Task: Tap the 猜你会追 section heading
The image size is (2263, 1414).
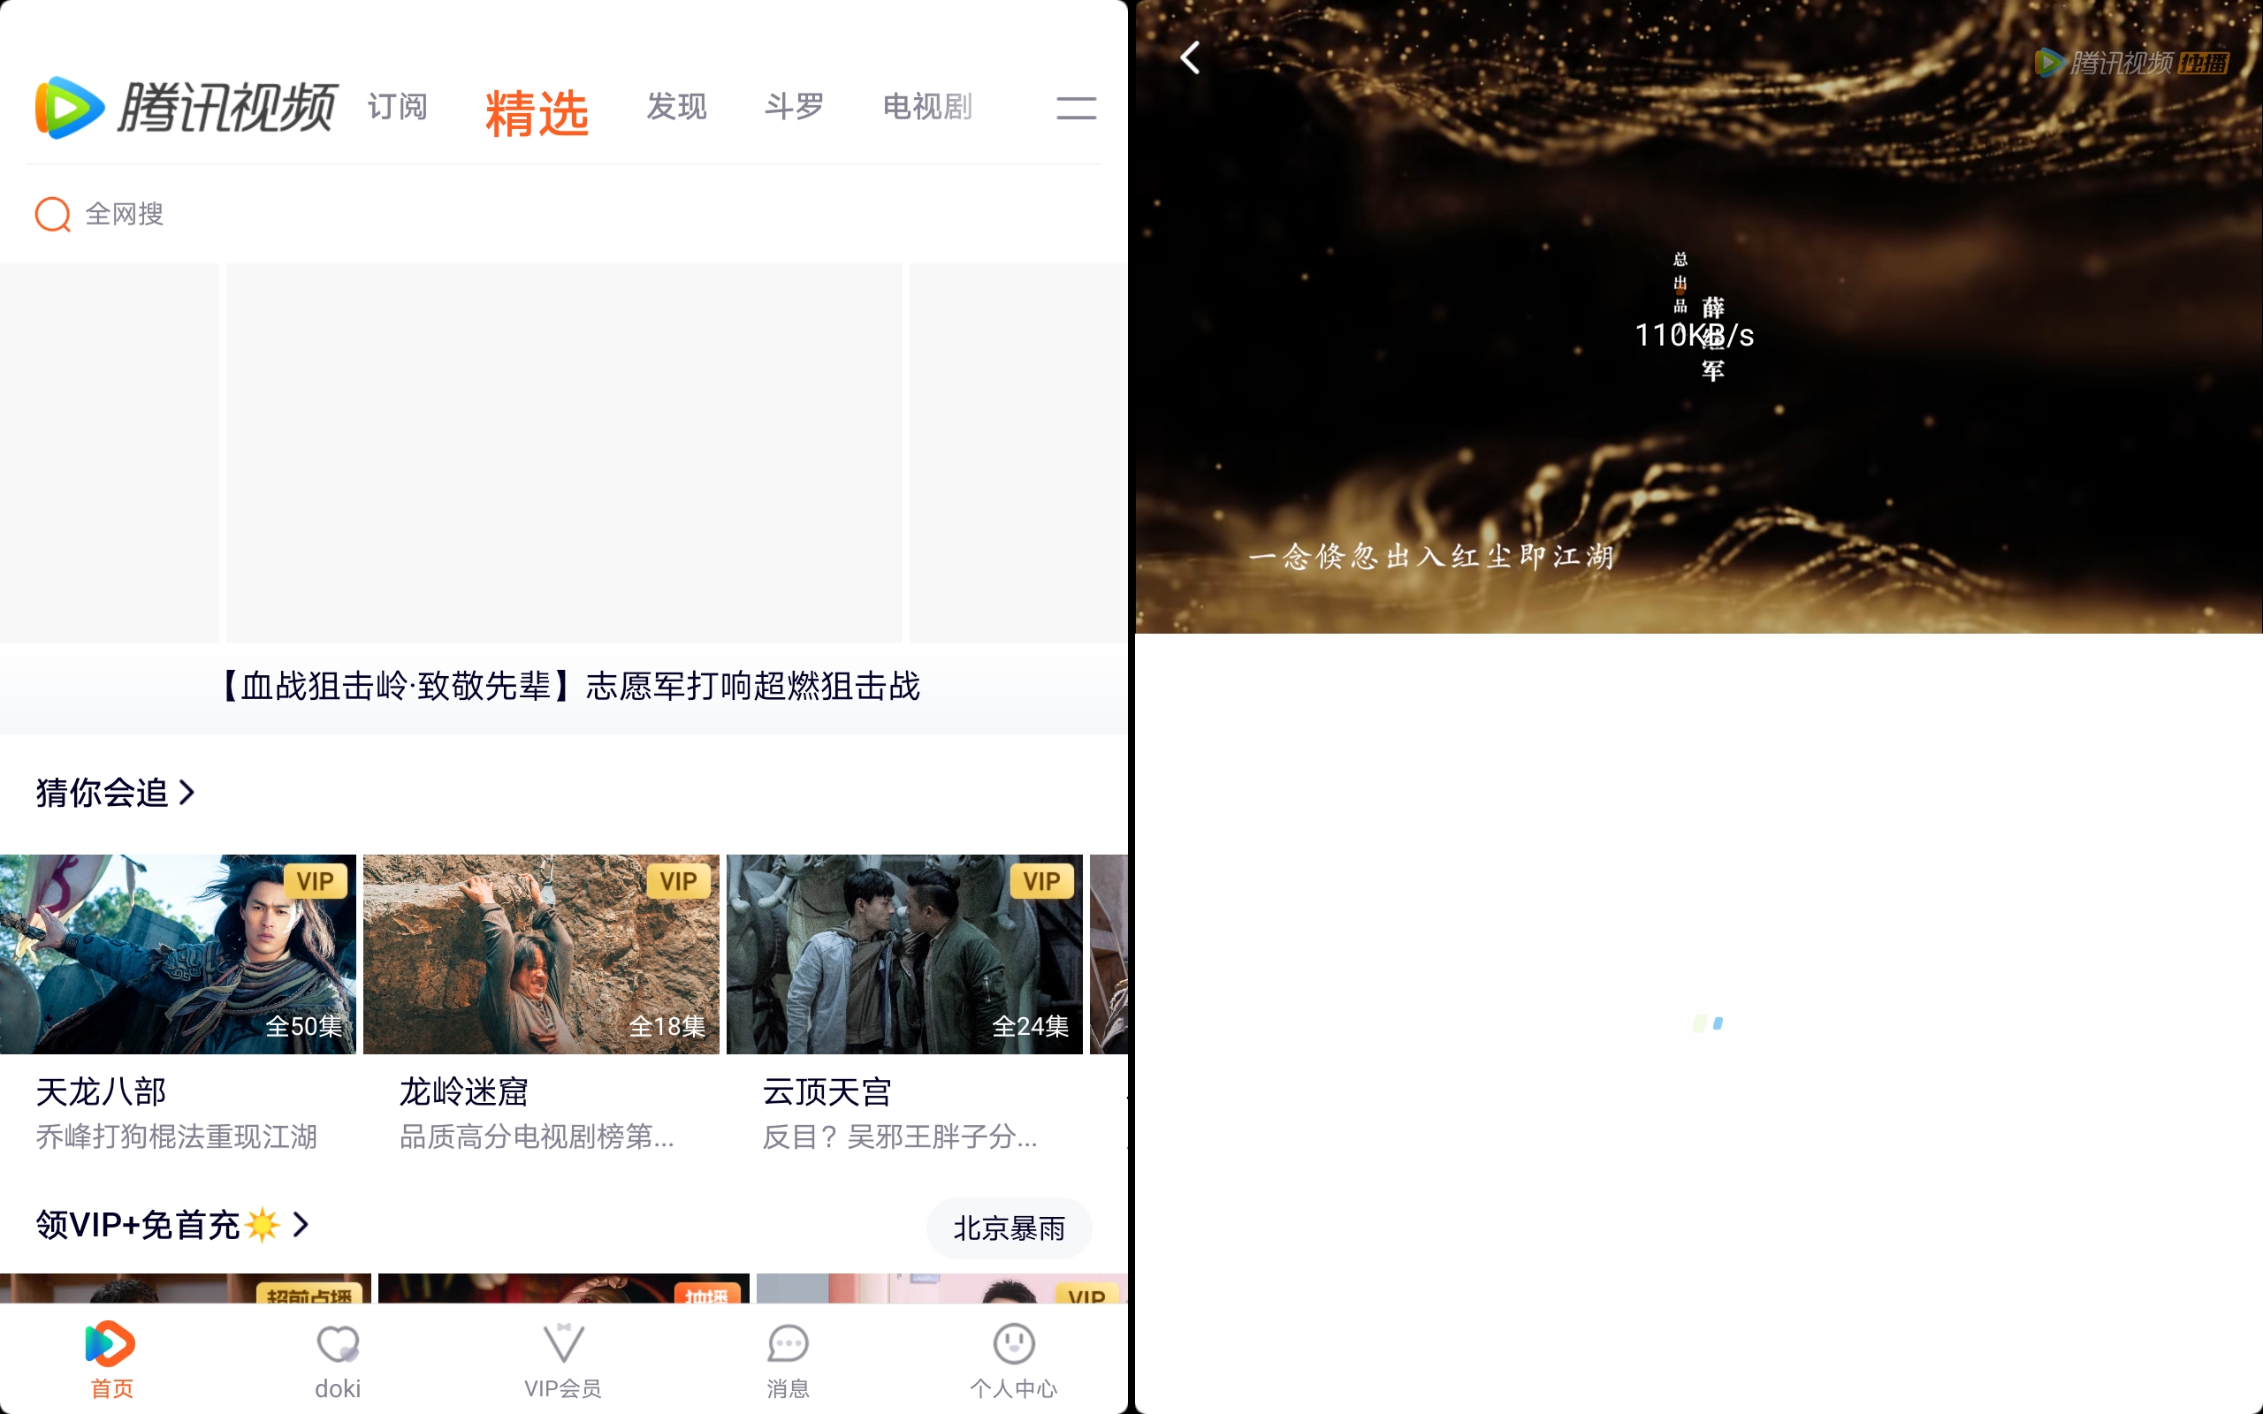Action: 102,792
